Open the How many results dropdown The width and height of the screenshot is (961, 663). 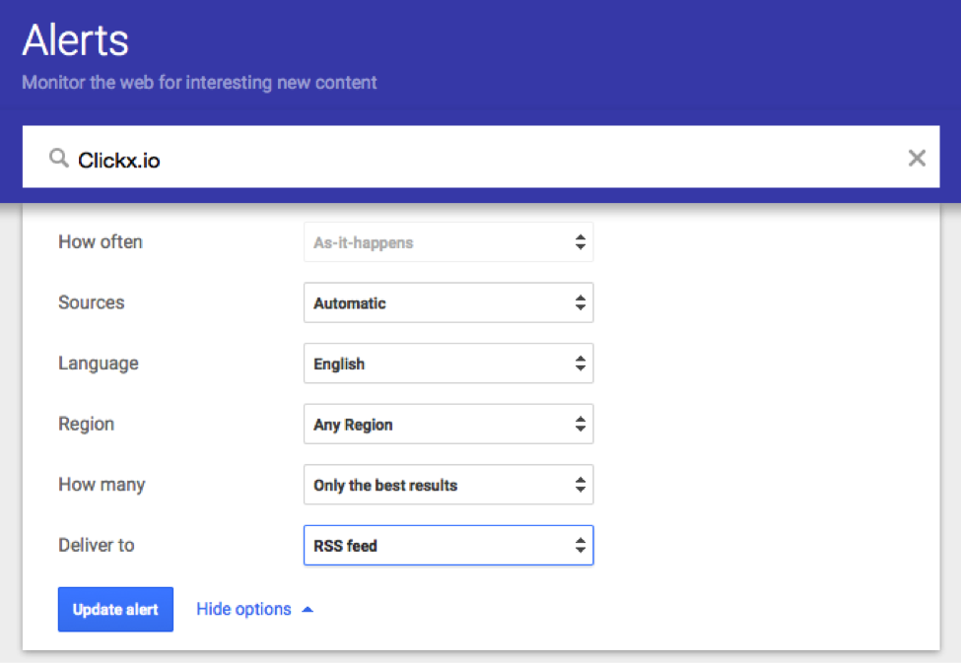point(448,485)
